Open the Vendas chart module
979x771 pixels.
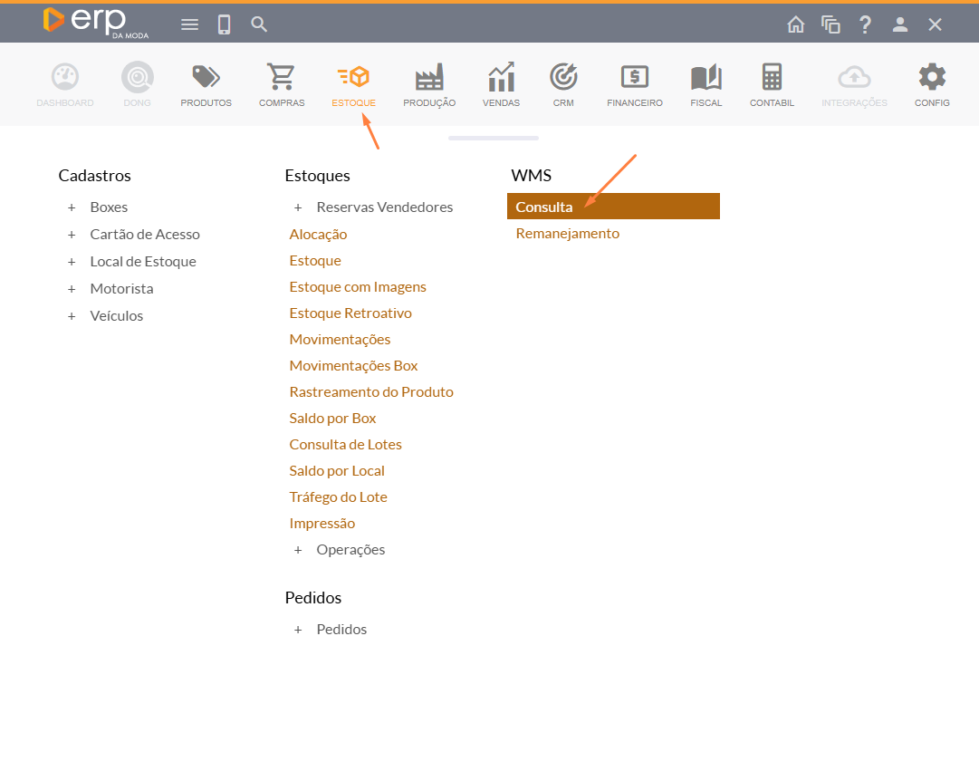(501, 79)
